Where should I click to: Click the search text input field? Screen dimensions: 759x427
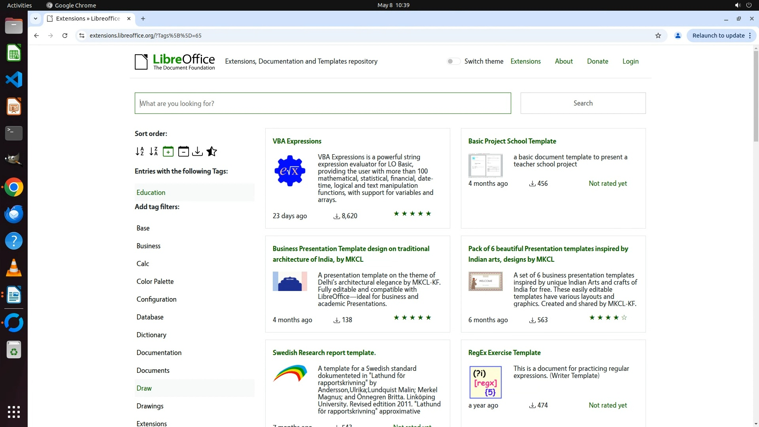click(x=323, y=103)
